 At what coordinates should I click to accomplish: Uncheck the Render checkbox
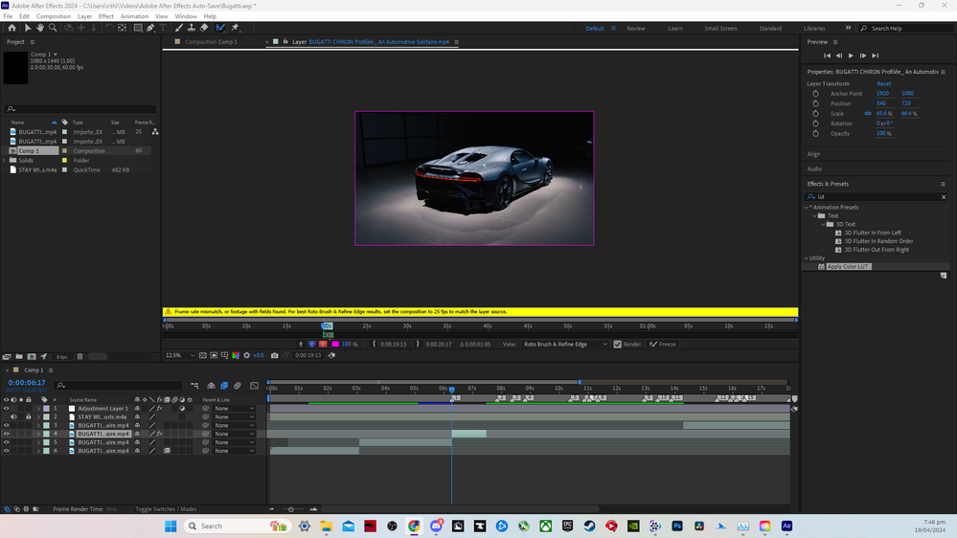(x=618, y=344)
